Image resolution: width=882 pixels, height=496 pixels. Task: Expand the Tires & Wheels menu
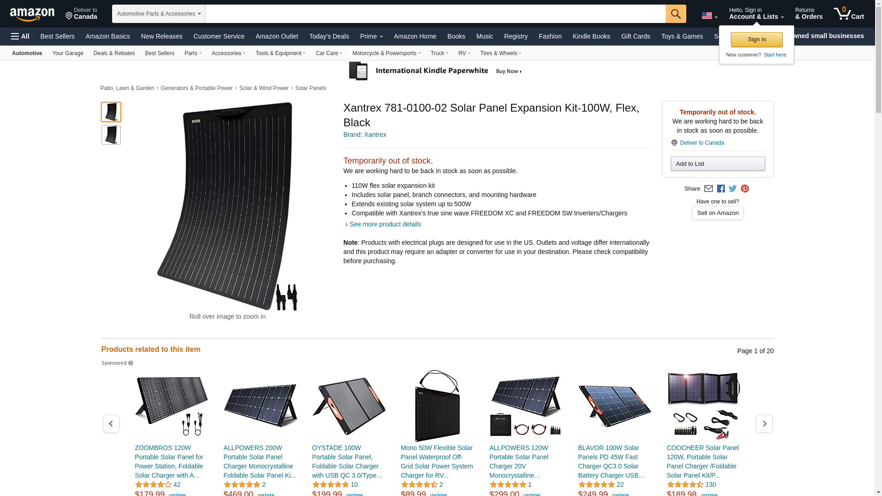[x=501, y=53]
